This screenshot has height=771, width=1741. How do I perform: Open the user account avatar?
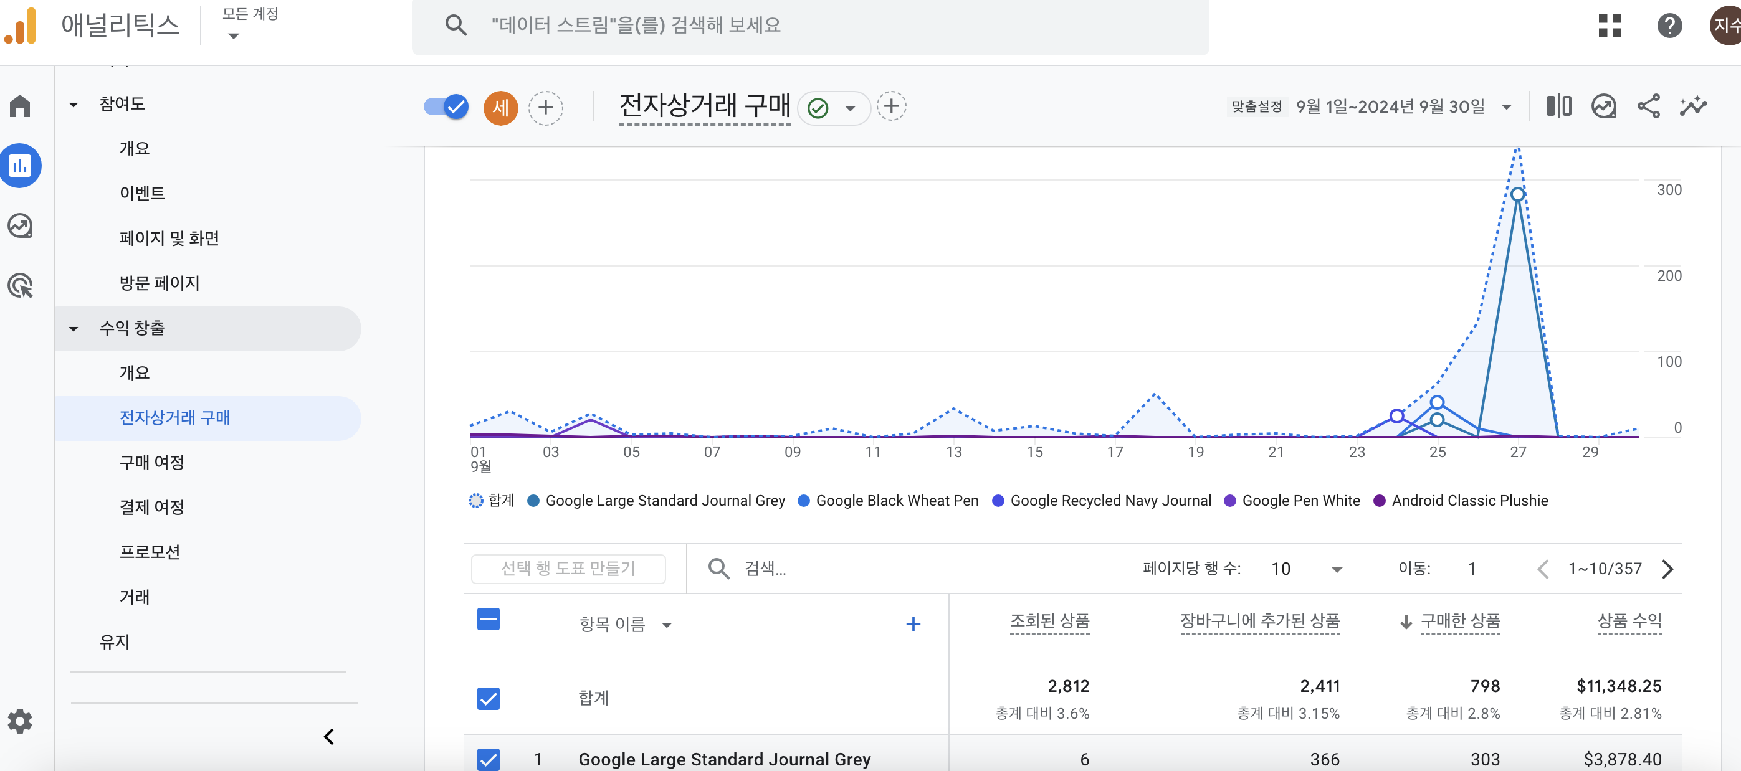click(x=1727, y=26)
